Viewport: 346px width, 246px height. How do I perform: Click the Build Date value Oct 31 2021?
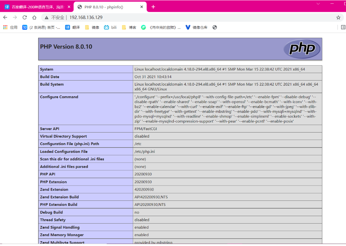click(153, 77)
